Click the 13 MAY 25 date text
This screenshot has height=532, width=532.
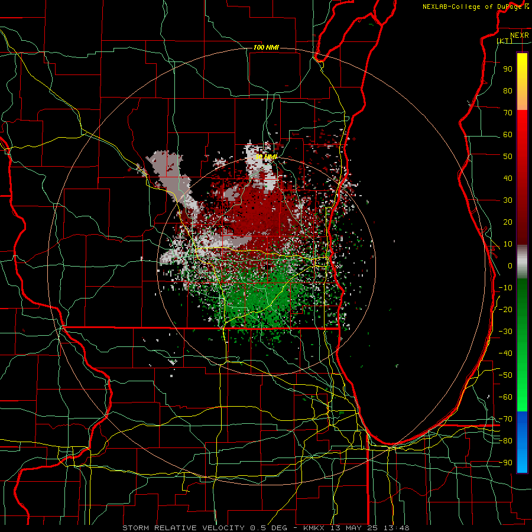(353, 528)
